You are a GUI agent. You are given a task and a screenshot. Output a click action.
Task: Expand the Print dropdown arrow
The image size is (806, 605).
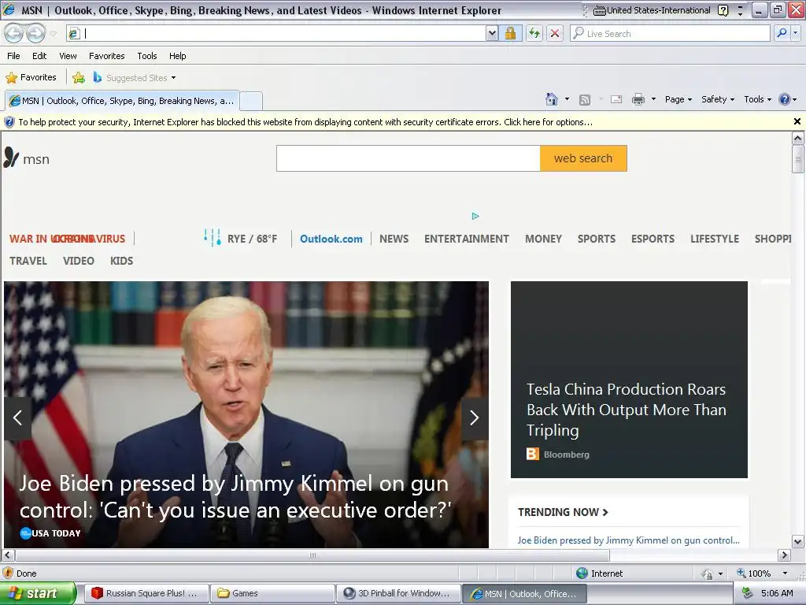point(653,98)
